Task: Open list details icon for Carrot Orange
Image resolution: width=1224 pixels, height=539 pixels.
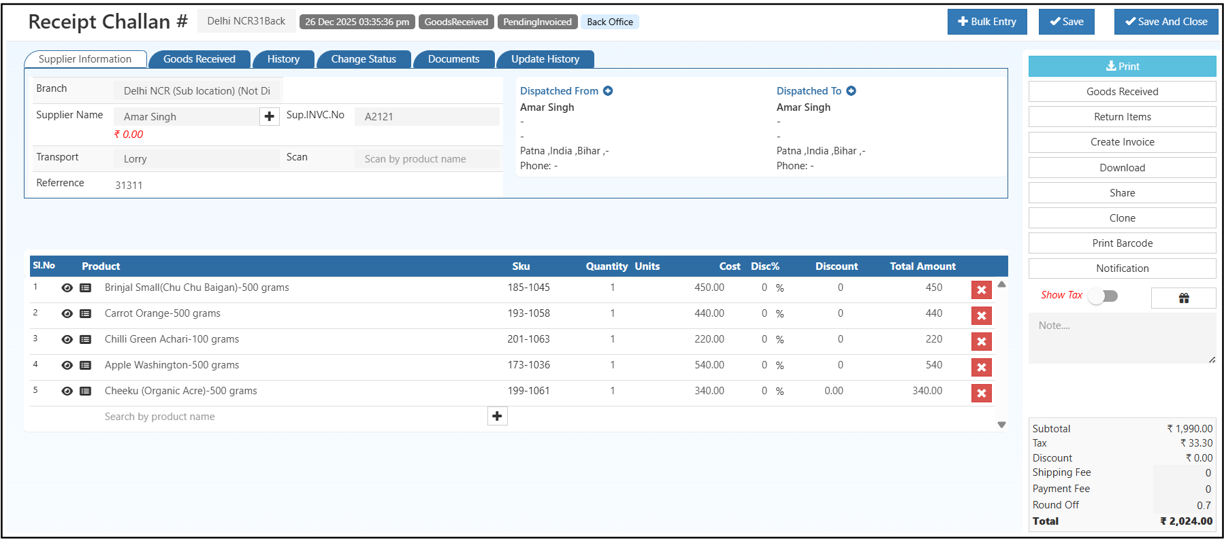Action: click(x=85, y=314)
